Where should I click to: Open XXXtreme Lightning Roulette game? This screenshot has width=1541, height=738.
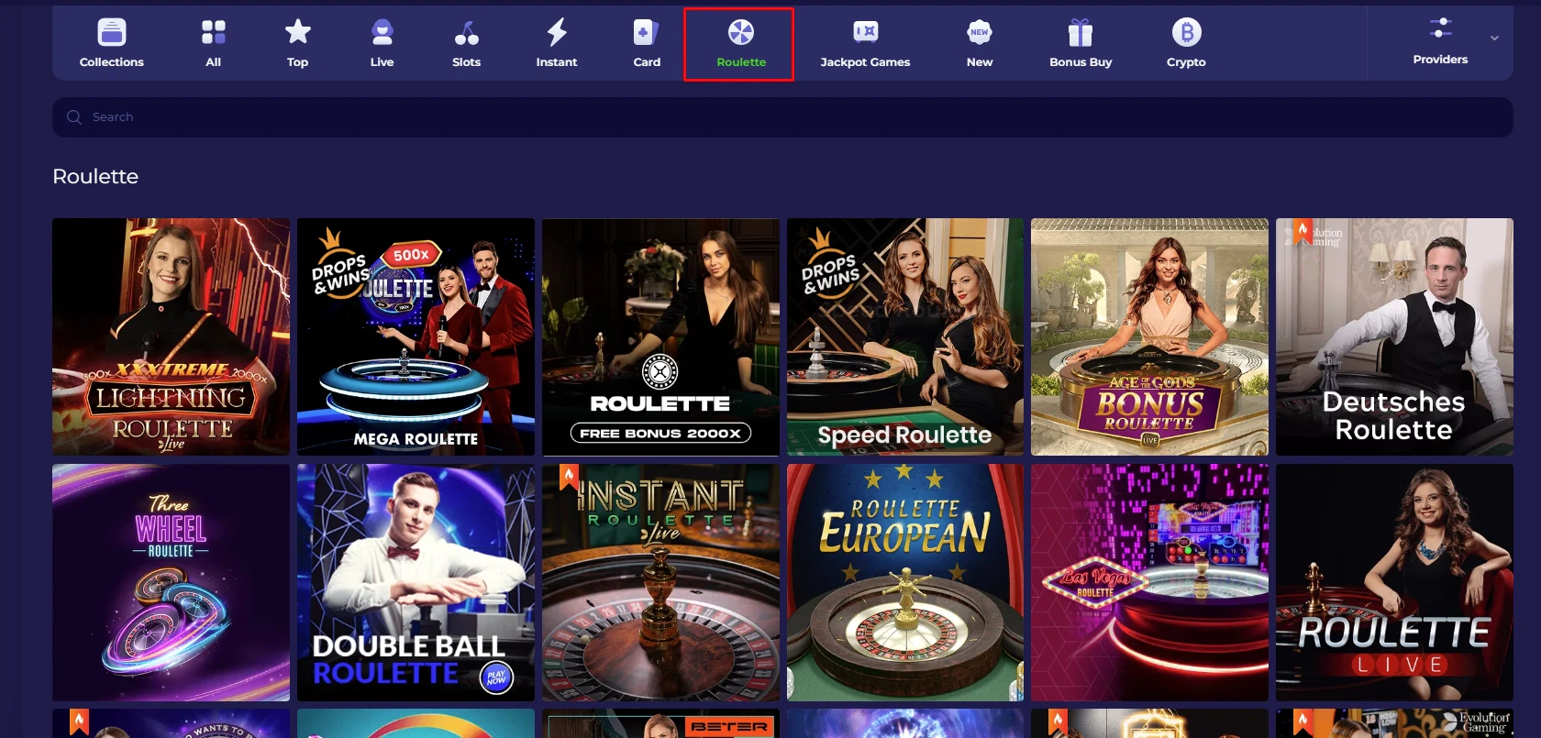(171, 336)
